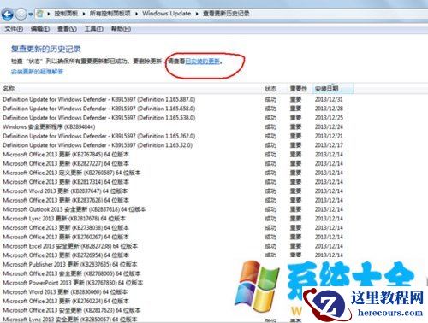The width and height of the screenshot is (428, 323).
Task: Open the recent pages dropdown arrow
Action: pyautogui.click(x=31, y=15)
